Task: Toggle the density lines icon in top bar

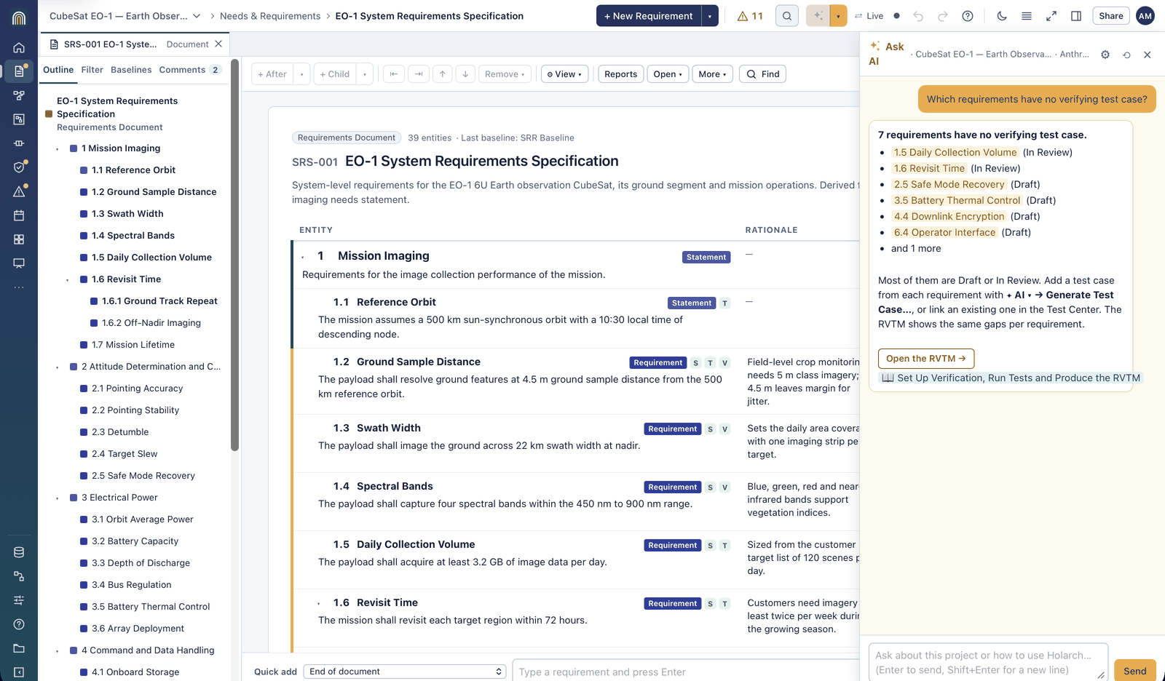Action: click(x=1027, y=16)
